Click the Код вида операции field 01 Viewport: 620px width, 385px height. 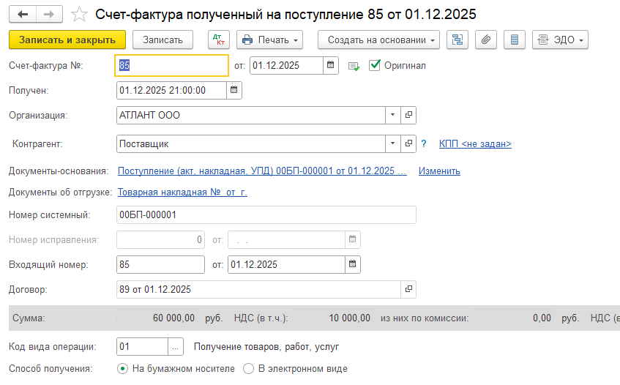142,347
